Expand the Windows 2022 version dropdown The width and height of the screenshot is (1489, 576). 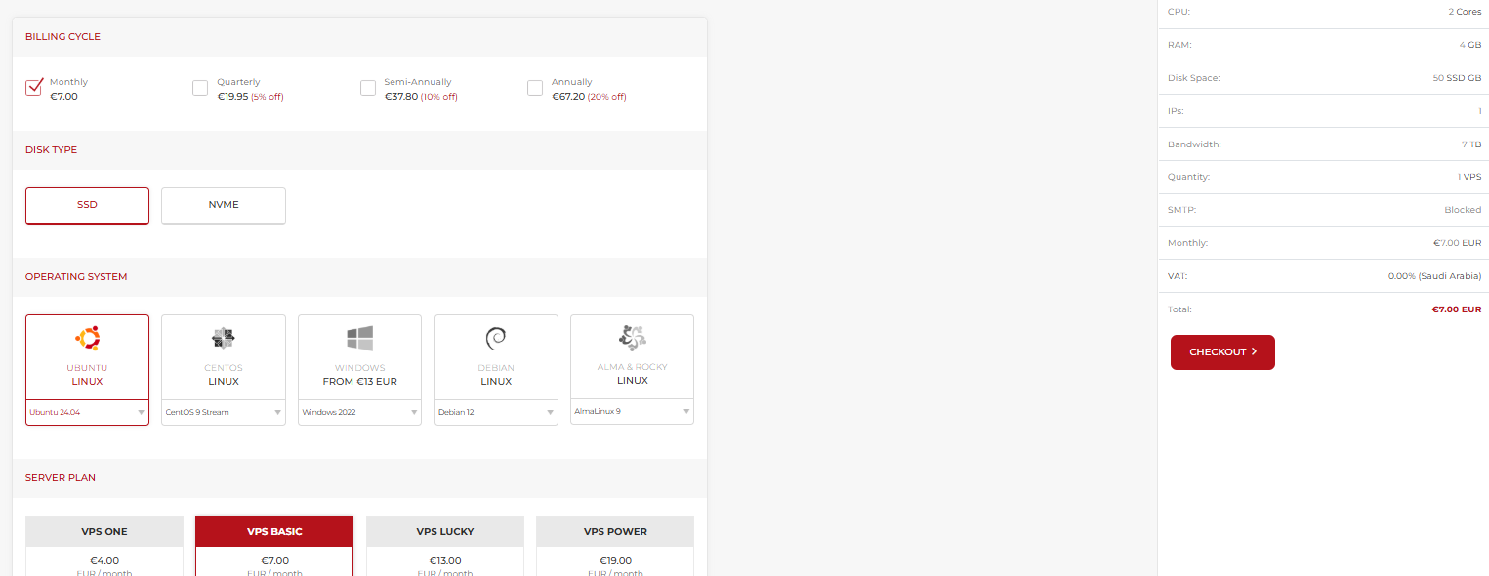[x=359, y=412]
